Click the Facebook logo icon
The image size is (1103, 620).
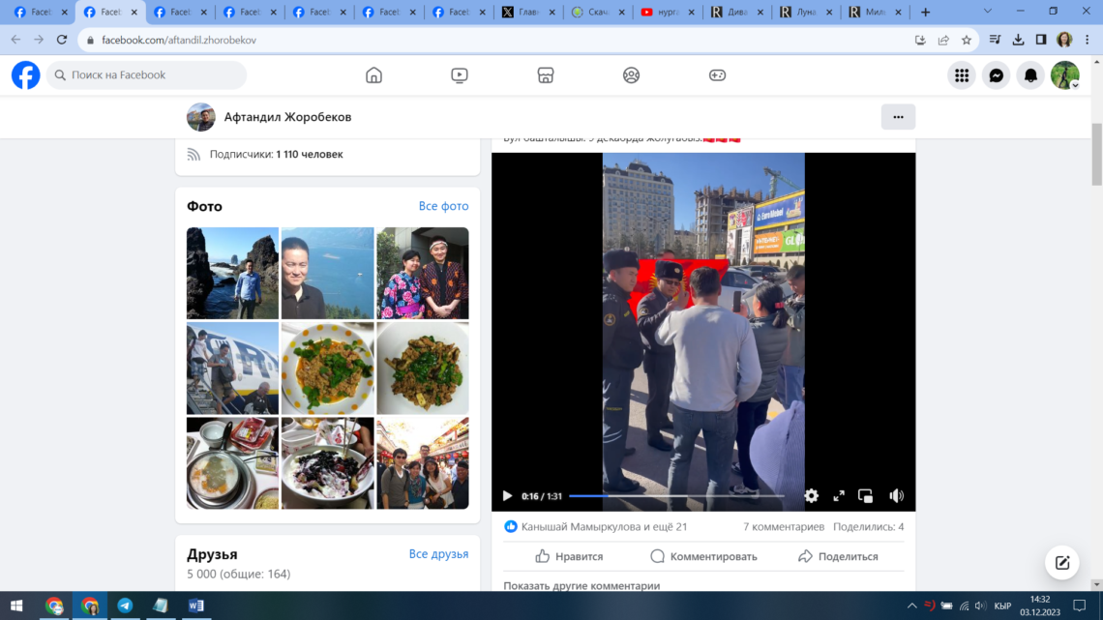pos(26,75)
